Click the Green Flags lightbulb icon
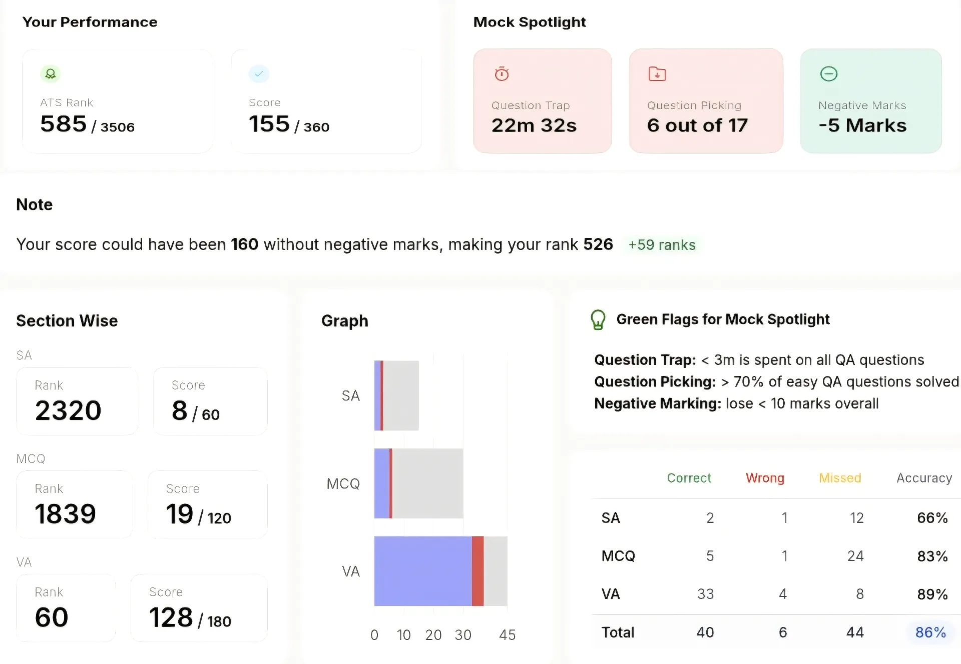 pyautogui.click(x=598, y=320)
